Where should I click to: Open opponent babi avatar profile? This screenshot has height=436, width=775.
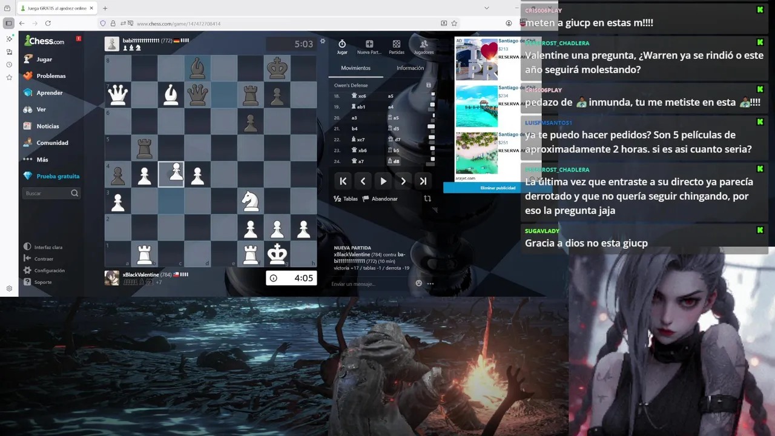[112, 44]
